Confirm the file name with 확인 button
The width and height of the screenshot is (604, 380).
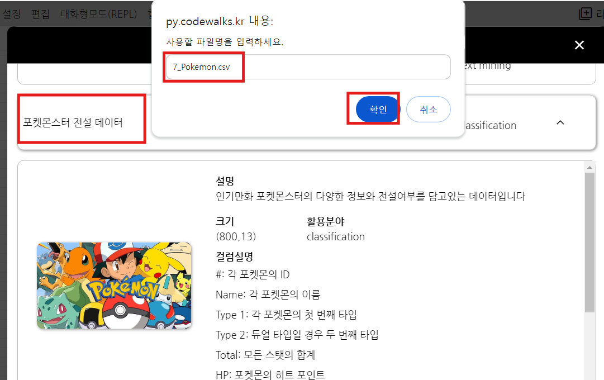(378, 110)
